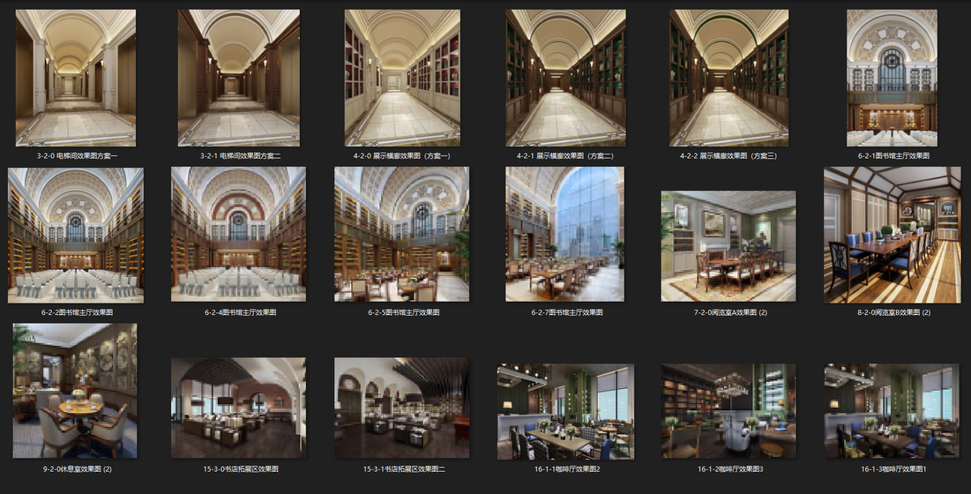The width and height of the screenshot is (971, 494).
Task: Select caption '8-2-0阅览室B效果图 (2)'
Action: click(x=893, y=313)
